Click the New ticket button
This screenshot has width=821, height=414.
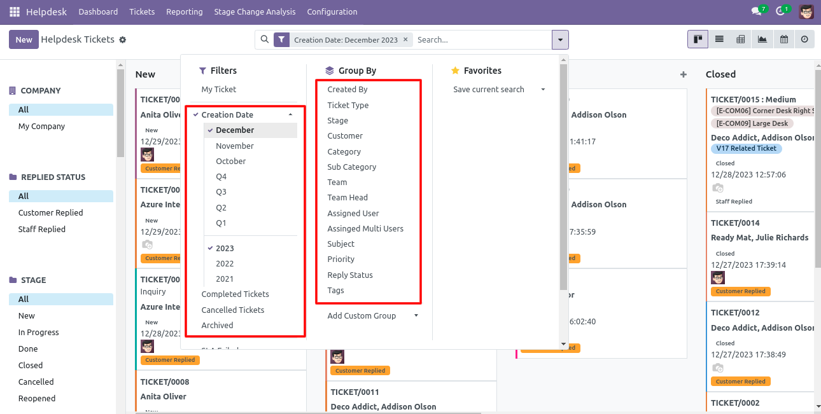point(24,39)
